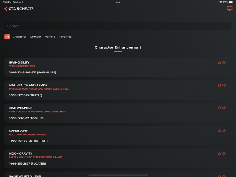This screenshot has height=177, width=236.
Task: Select code 1-999-467-86-48 (HOPTOIT)
Action: [28, 141]
